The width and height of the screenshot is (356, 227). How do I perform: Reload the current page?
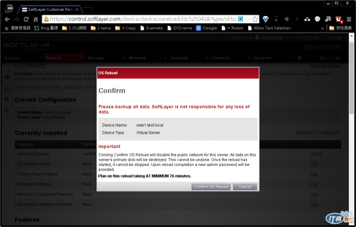[x=26, y=19]
